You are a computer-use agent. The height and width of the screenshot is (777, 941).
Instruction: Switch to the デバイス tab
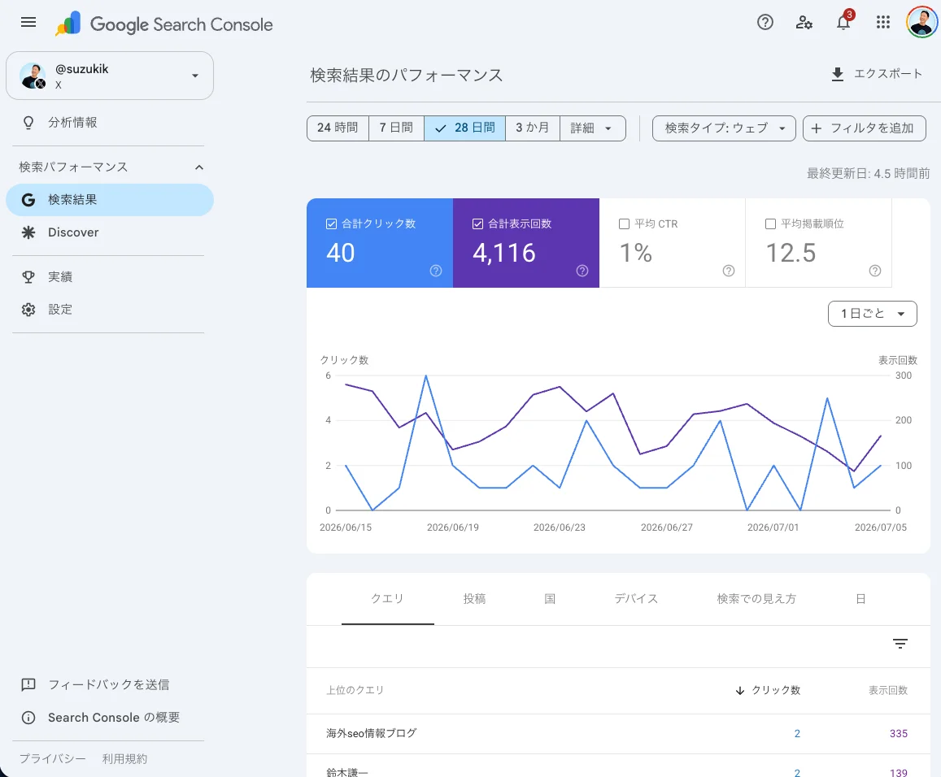tap(636, 599)
